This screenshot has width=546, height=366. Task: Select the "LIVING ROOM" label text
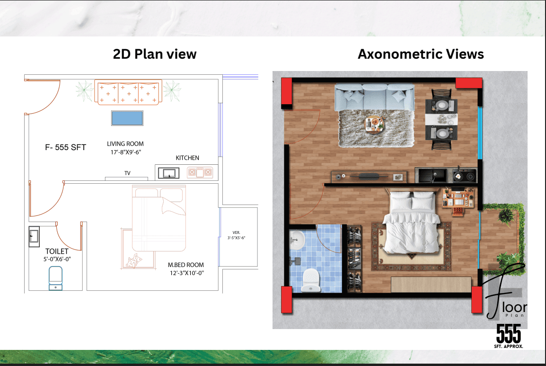tap(125, 144)
